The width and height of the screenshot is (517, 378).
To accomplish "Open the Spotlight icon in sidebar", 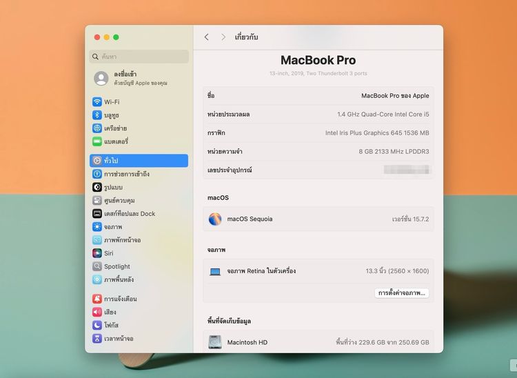I will click(x=97, y=266).
